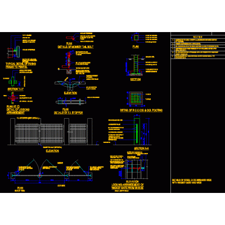Select the red locking arrangement plan detail

tap(13, 98)
